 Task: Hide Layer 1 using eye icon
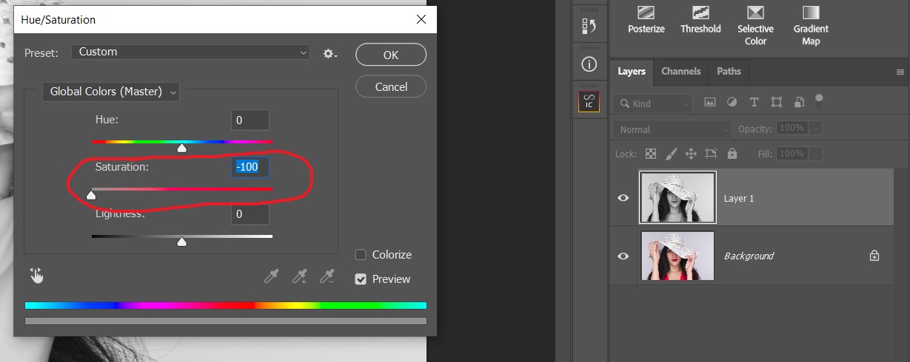[x=623, y=198]
